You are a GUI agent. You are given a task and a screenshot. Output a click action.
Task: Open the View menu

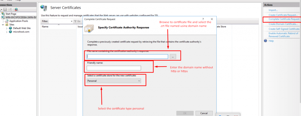[x=9, y=1]
